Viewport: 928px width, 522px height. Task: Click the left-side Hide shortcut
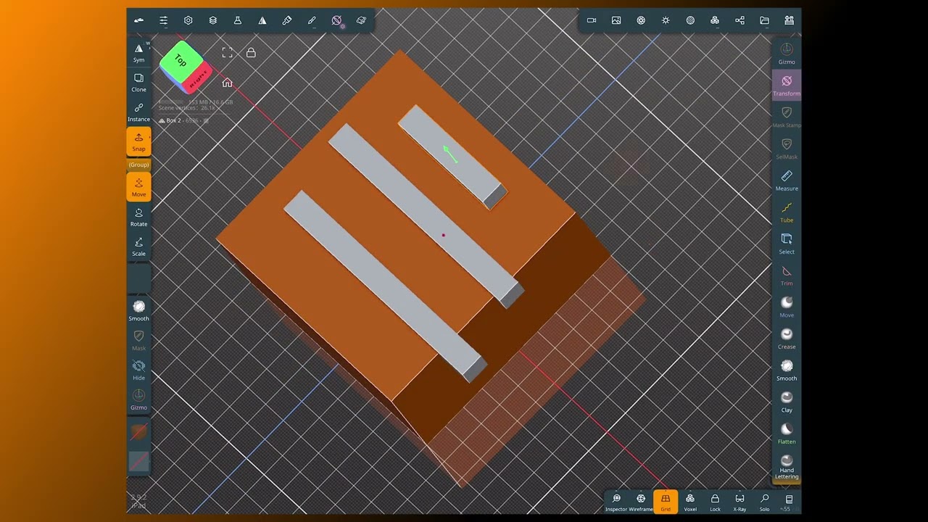tap(138, 370)
